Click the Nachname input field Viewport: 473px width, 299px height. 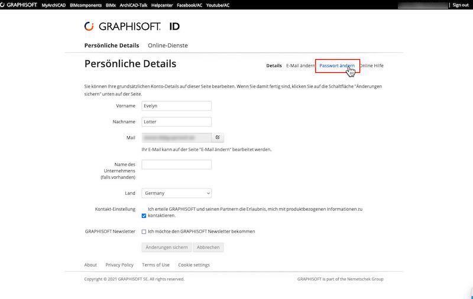click(x=176, y=122)
